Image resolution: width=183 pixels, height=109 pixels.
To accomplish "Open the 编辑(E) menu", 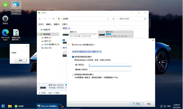I will 49,24.
